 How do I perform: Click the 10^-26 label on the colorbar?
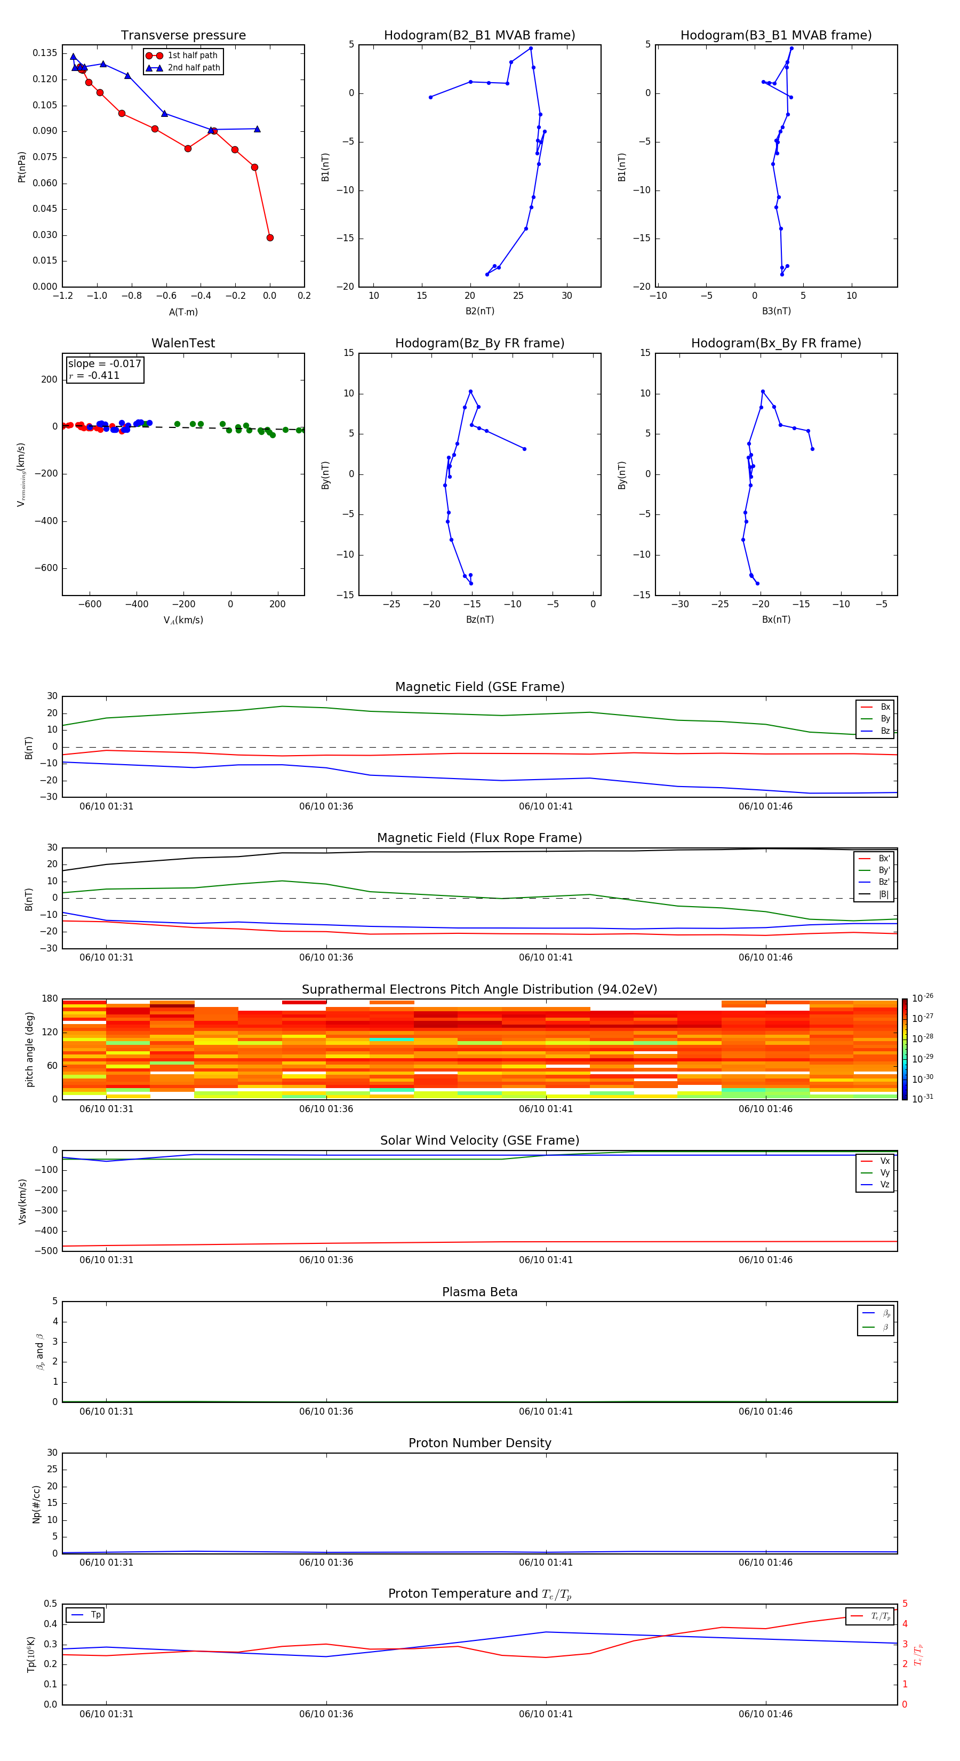tap(923, 998)
